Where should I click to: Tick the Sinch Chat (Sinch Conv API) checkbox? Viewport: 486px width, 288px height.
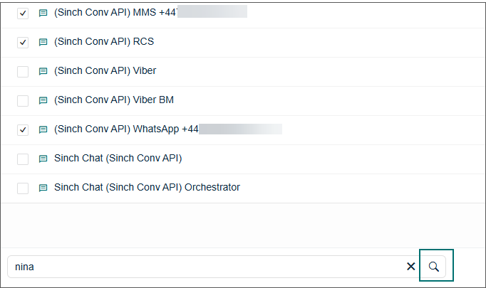point(23,159)
